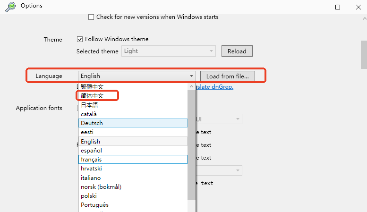Pick español in the dropdown list

133,151
